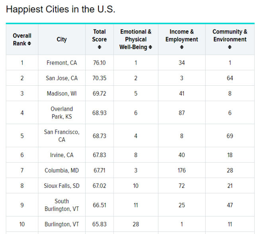Select San Francisco, CA entry
Screen dimensions: 259x234
point(62,136)
